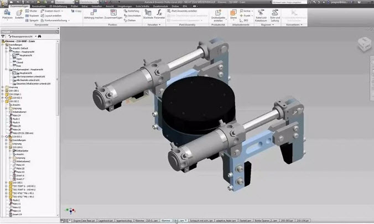The image size is (374, 224).
Task: Start Kabel und Kabelbaum
Action: [x=261, y=15]
